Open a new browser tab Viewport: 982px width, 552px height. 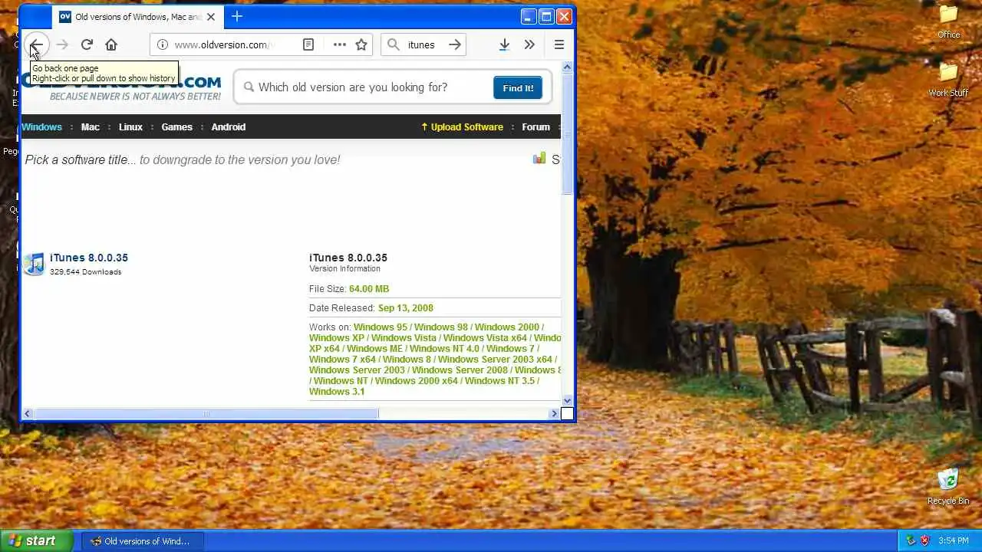(237, 16)
